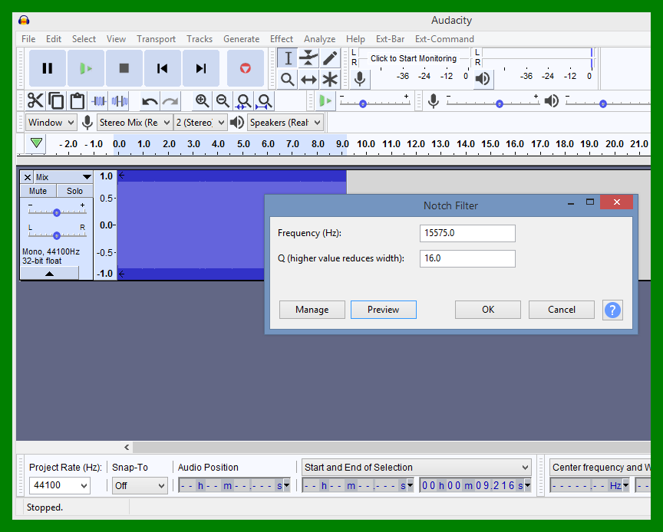The height and width of the screenshot is (532, 663).
Task: Select the Zoom magnifier tool
Action: click(x=288, y=79)
